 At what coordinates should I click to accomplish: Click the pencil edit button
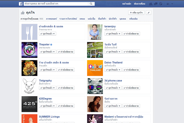[149, 13]
